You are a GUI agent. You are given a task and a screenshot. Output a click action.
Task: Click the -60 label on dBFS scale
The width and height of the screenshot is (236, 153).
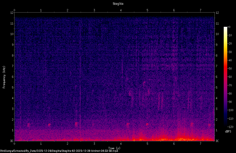(230, 77)
